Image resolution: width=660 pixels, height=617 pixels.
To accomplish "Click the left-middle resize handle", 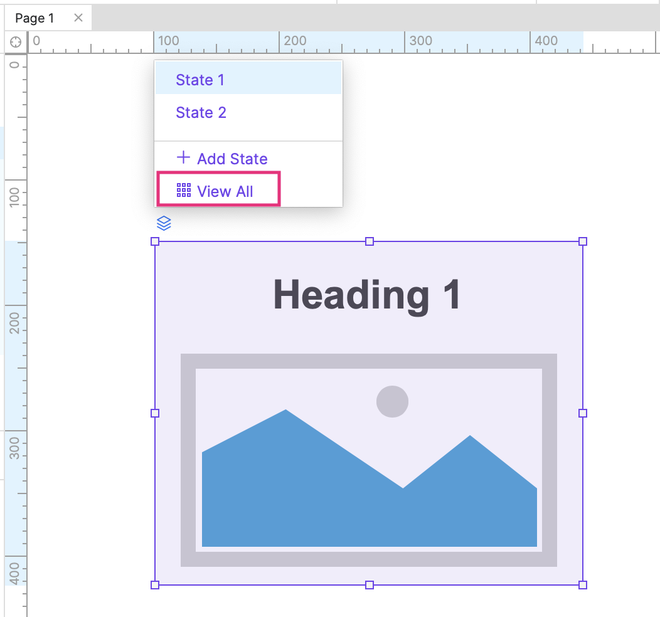I will click(x=155, y=413).
